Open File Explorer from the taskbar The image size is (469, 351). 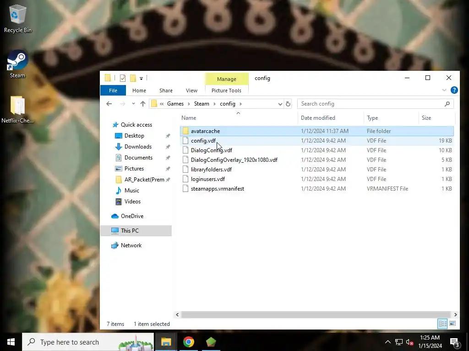[166, 342]
